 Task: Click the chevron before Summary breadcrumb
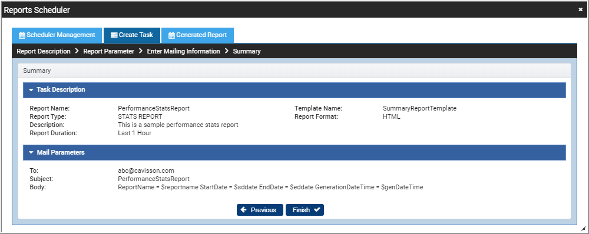(x=227, y=51)
